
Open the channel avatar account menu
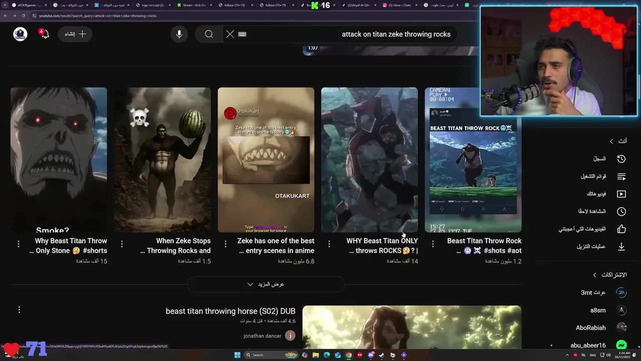[x=20, y=34]
